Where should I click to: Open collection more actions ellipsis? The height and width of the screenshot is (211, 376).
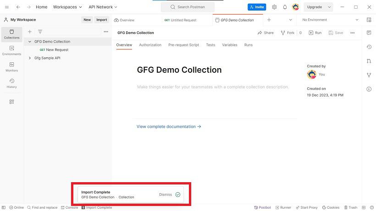[352, 33]
